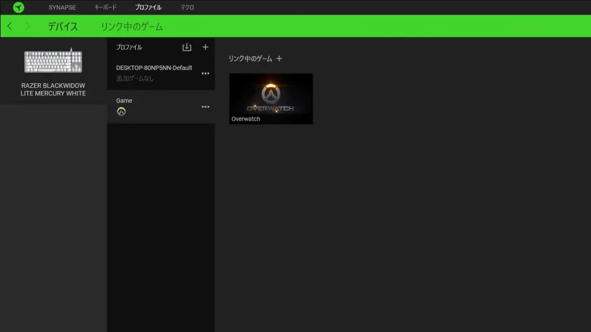The height and width of the screenshot is (332, 591).
Task: Select the Game profile
Action: [x=161, y=107]
